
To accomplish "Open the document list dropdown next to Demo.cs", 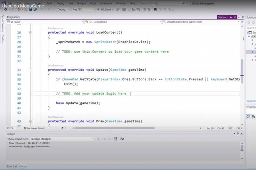I will pyautogui.click(x=239, y=17).
